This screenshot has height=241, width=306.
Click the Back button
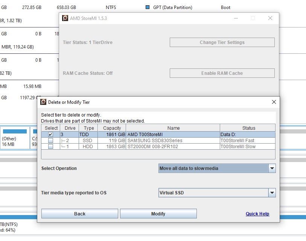coord(80,214)
